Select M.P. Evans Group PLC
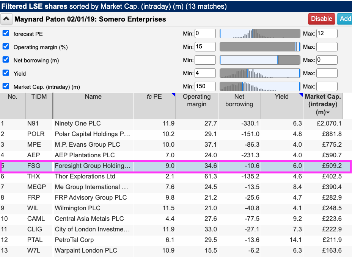 pos(87,144)
